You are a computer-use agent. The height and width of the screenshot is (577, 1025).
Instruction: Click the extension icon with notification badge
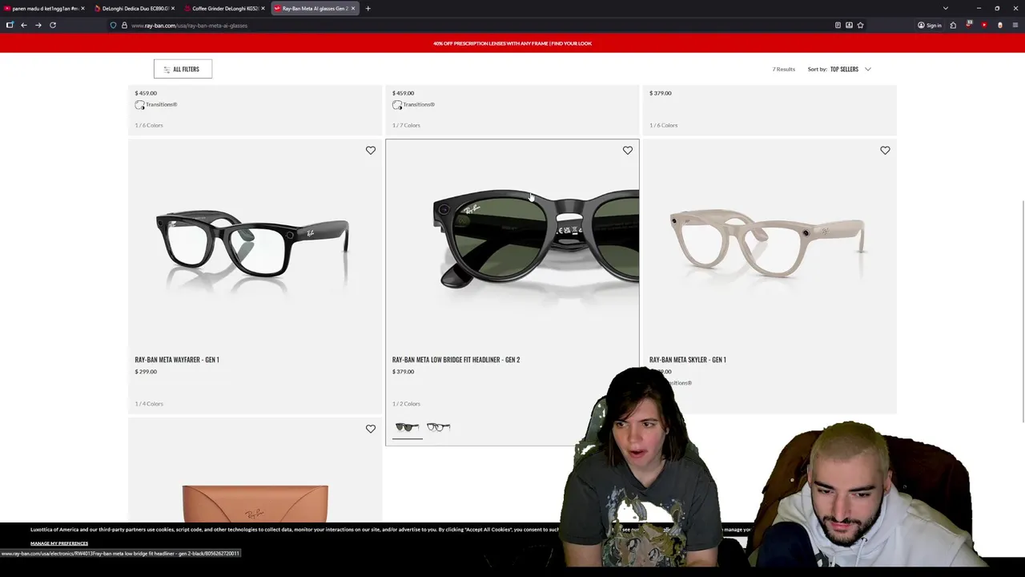[x=969, y=25]
